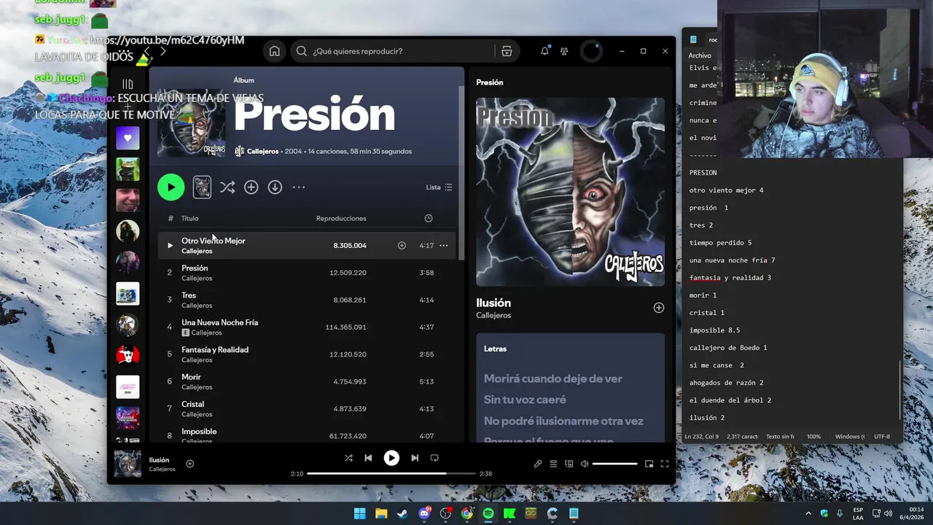Open Friend Activity people icon

pos(564,51)
